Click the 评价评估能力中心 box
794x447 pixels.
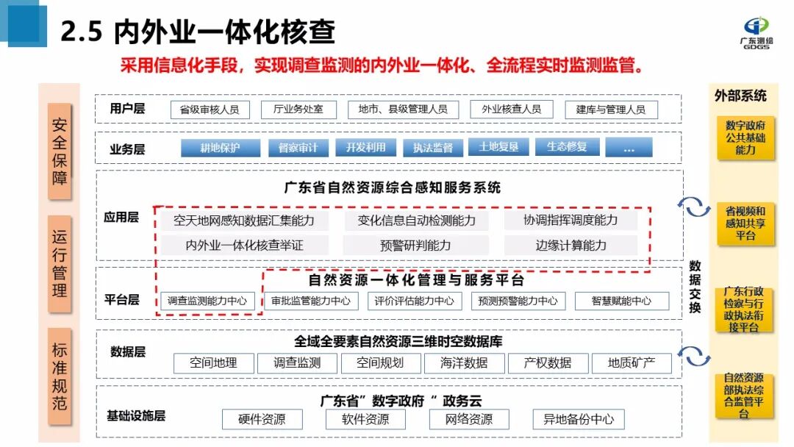pos(415,301)
